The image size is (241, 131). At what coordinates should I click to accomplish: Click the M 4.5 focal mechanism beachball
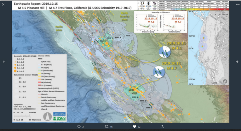(x=164, y=52)
